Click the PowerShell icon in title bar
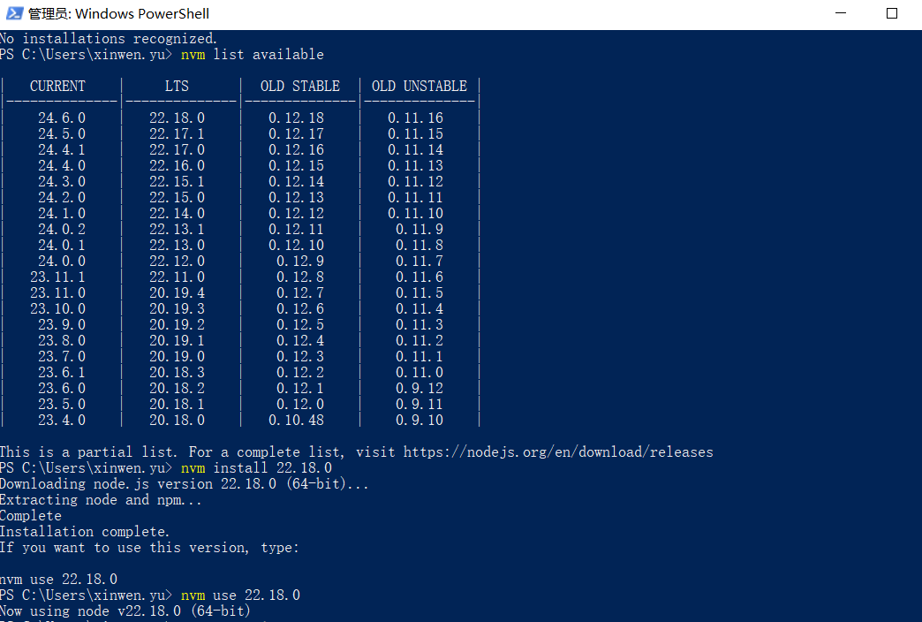The image size is (922, 622). [x=14, y=14]
